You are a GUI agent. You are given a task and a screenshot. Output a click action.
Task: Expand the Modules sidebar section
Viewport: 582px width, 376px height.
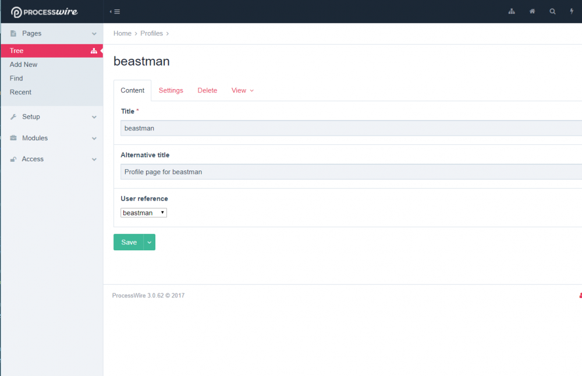[94, 139]
